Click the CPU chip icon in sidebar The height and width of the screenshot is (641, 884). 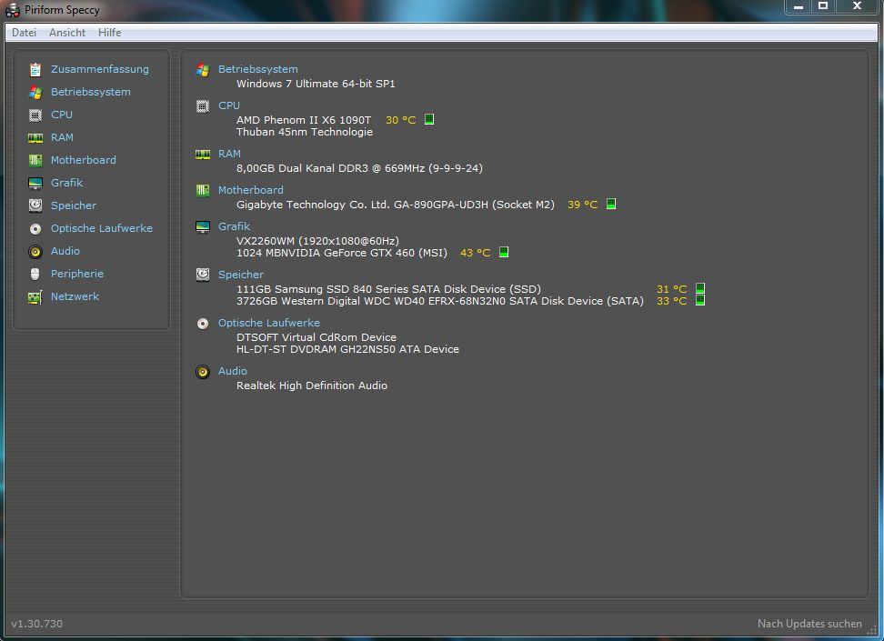(35, 115)
